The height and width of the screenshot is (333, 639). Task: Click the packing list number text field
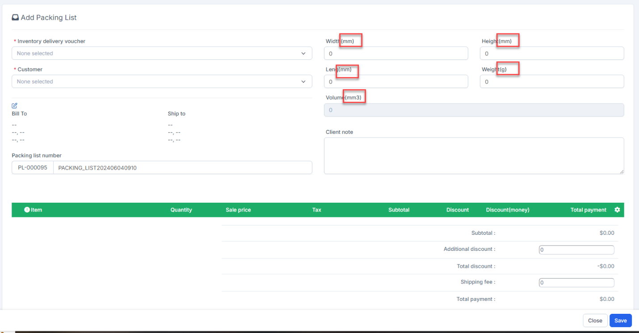pyautogui.click(x=182, y=168)
